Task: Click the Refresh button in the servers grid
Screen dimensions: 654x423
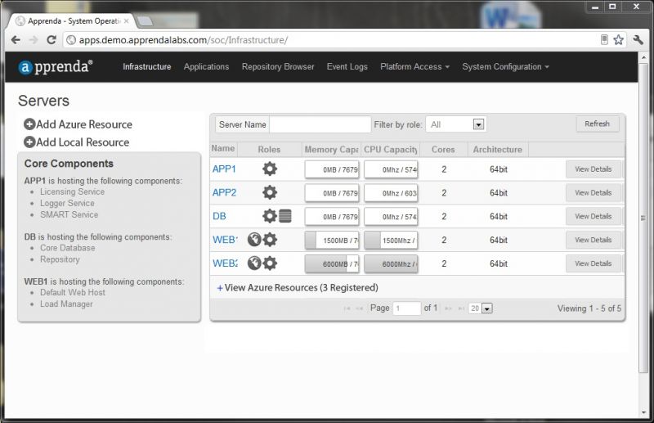Action: [x=598, y=124]
